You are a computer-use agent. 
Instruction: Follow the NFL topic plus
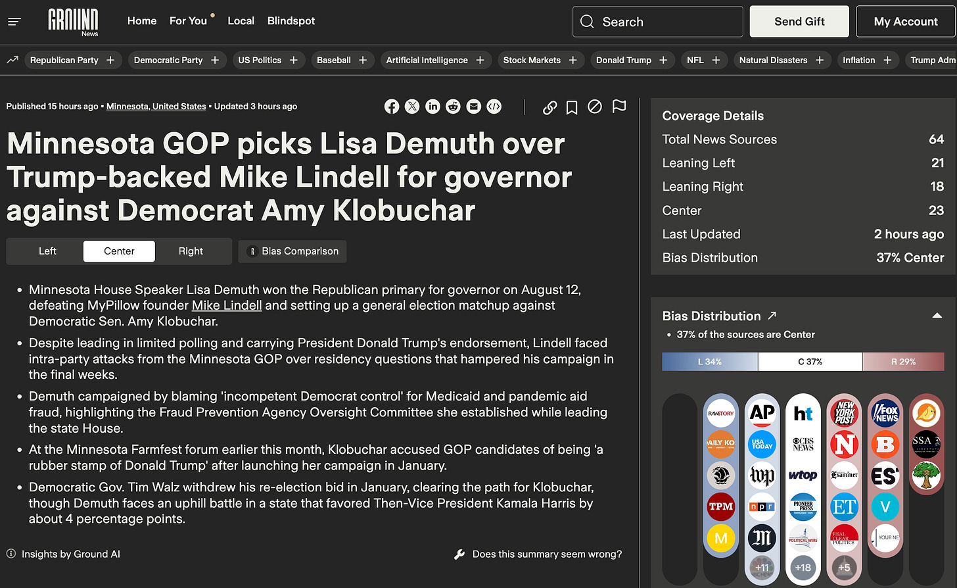[x=716, y=60]
